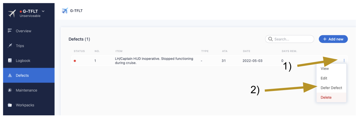
Task: Expand the G-TFLT aircraft selector chevron
Action: click(43, 11)
